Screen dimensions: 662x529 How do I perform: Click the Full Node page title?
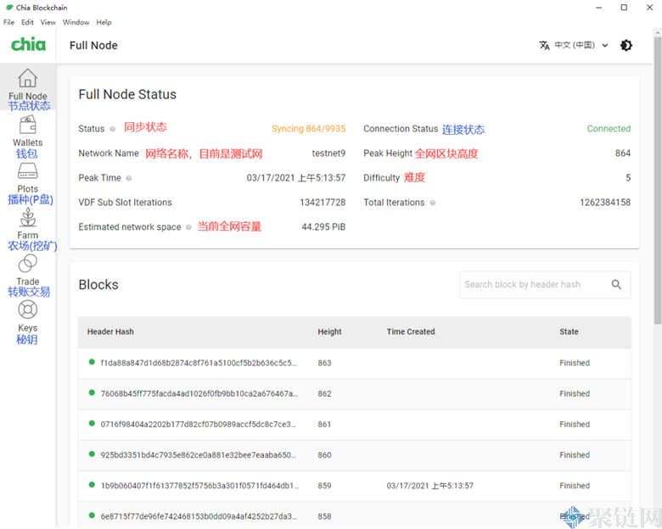point(93,45)
